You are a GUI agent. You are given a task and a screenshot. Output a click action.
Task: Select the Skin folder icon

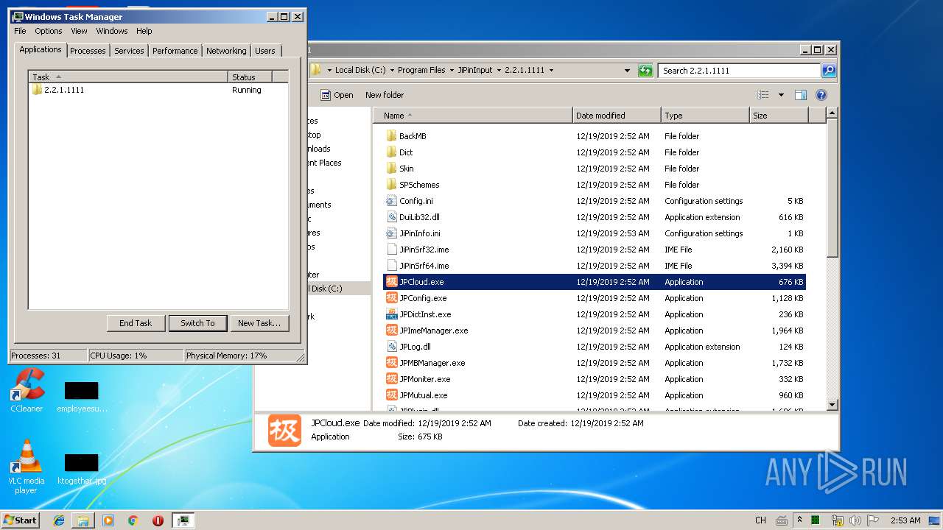(x=392, y=169)
